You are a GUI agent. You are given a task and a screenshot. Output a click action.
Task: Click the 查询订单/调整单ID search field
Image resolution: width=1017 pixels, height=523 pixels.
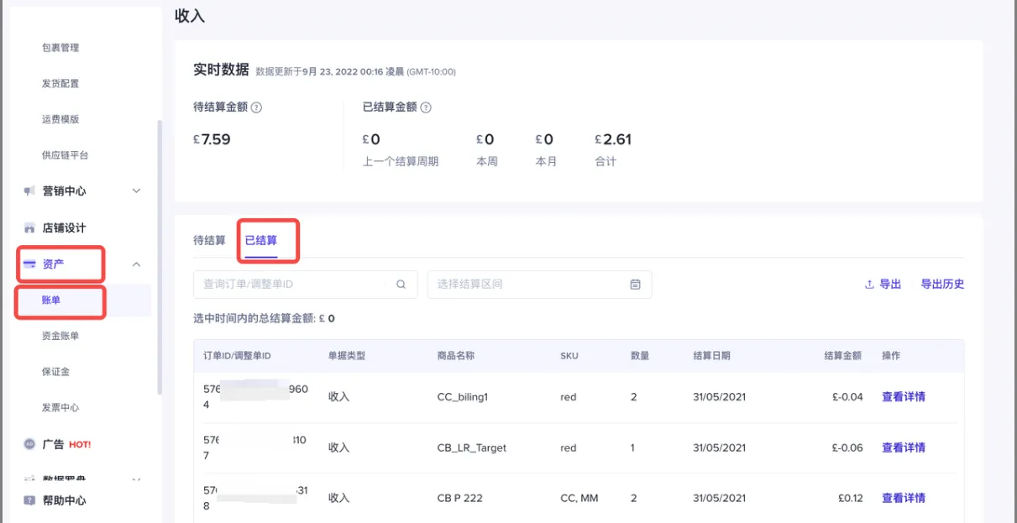point(305,284)
